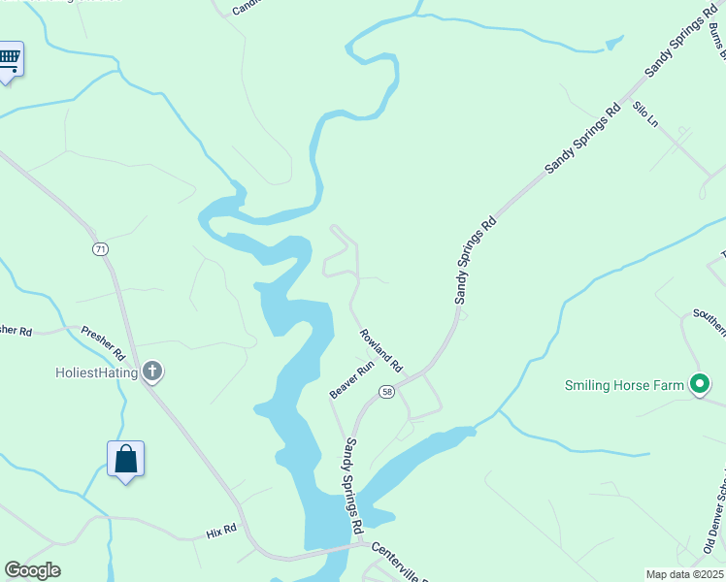Click the route 58 highway shield
Viewport: 726px width, 582px height.
[x=386, y=392]
